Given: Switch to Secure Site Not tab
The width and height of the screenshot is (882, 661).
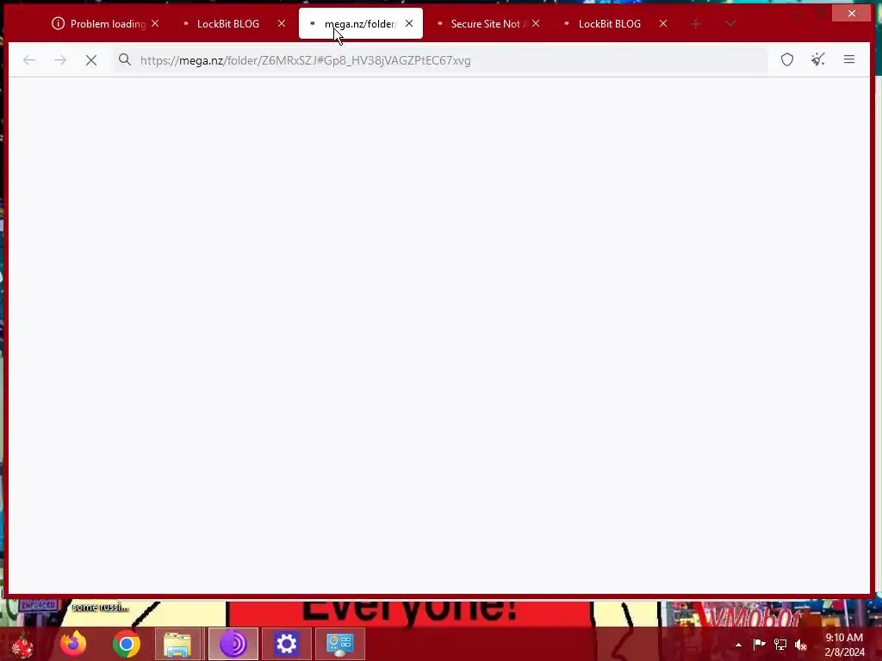Looking at the screenshot, I should 488,23.
